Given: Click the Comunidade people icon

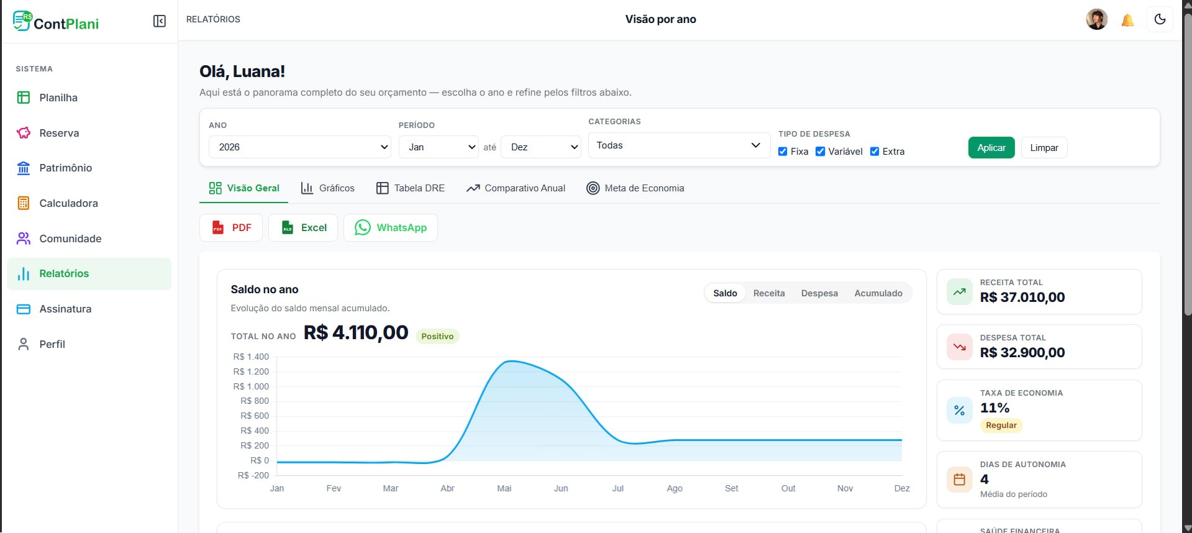Looking at the screenshot, I should click(24, 239).
